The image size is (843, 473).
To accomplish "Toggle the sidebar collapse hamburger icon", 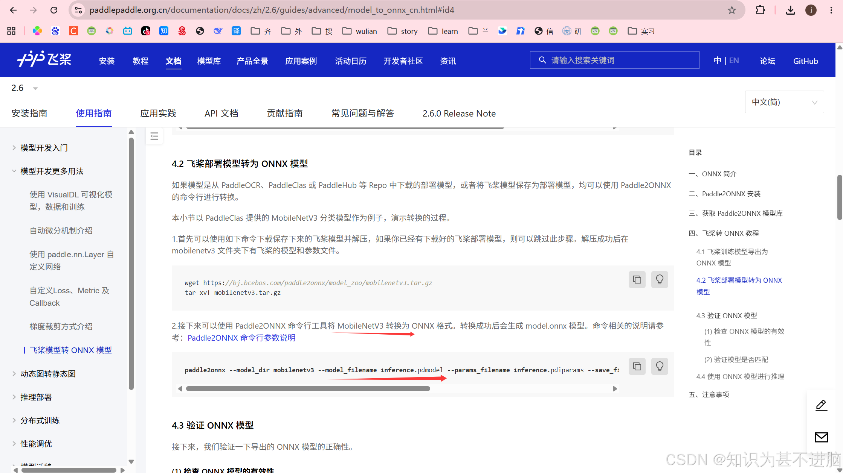I will pyautogui.click(x=154, y=136).
